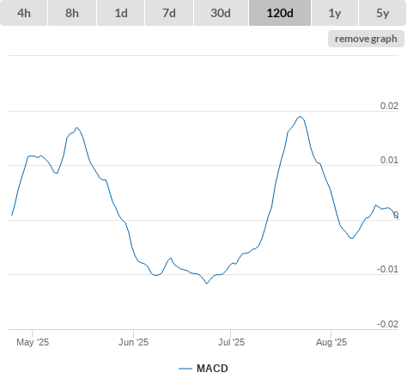Click the 0.01 y-axis value
The width and height of the screenshot is (407, 391).
389,160
